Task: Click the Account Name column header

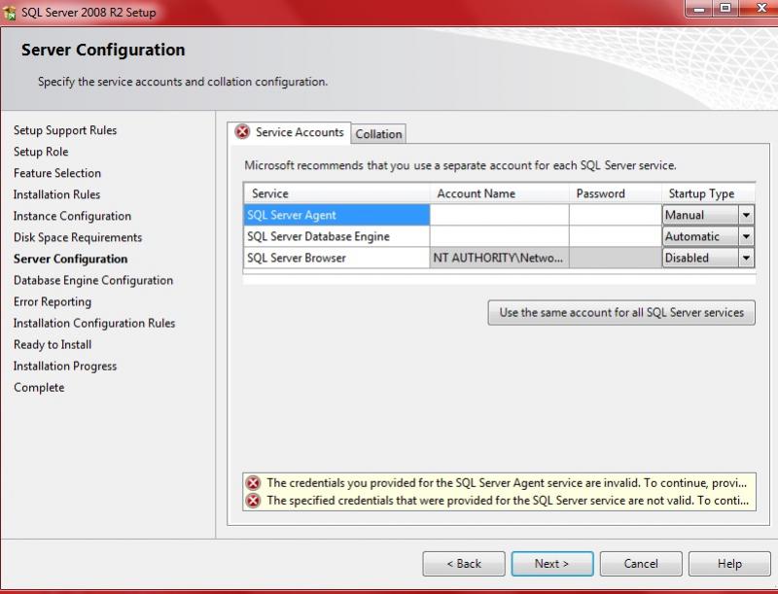Action: coord(499,193)
